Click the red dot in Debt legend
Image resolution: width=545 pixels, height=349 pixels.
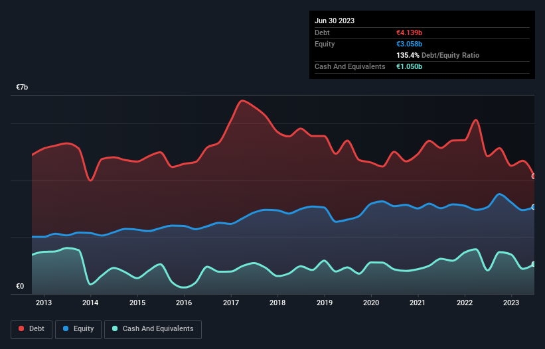pyautogui.click(x=21, y=328)
